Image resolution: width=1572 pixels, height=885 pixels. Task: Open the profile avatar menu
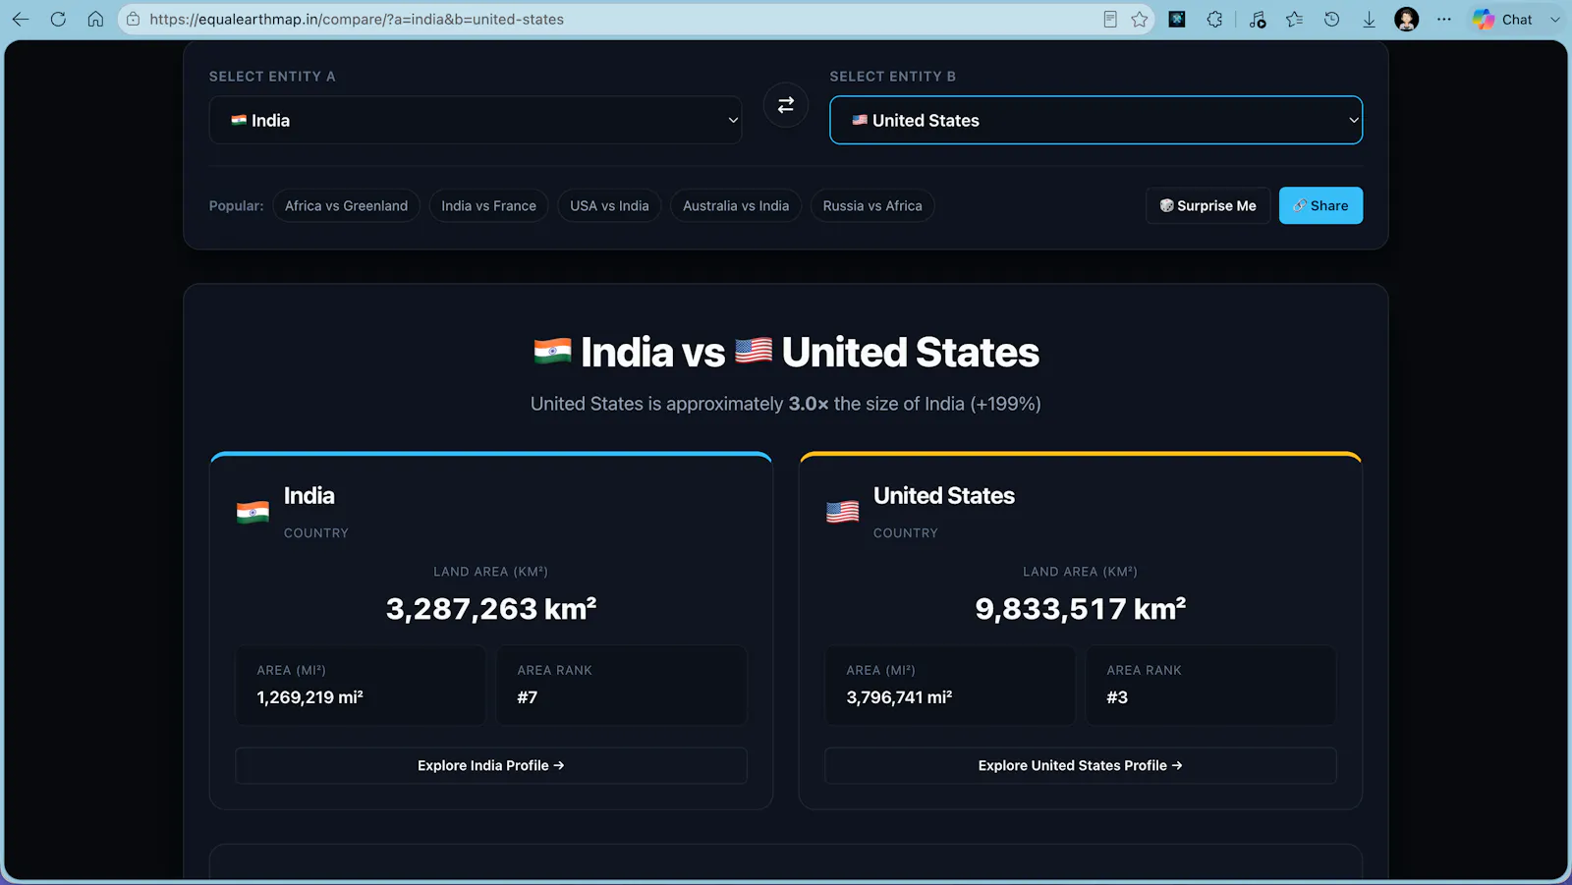(1407, 20)
